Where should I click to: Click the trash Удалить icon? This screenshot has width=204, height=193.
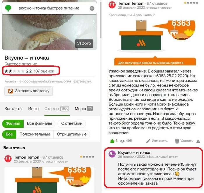[177, 141]
